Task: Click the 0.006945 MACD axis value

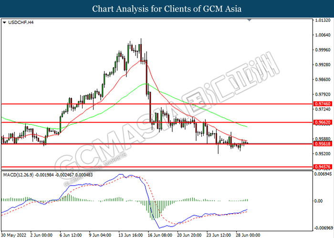Action: coord(323,174)
